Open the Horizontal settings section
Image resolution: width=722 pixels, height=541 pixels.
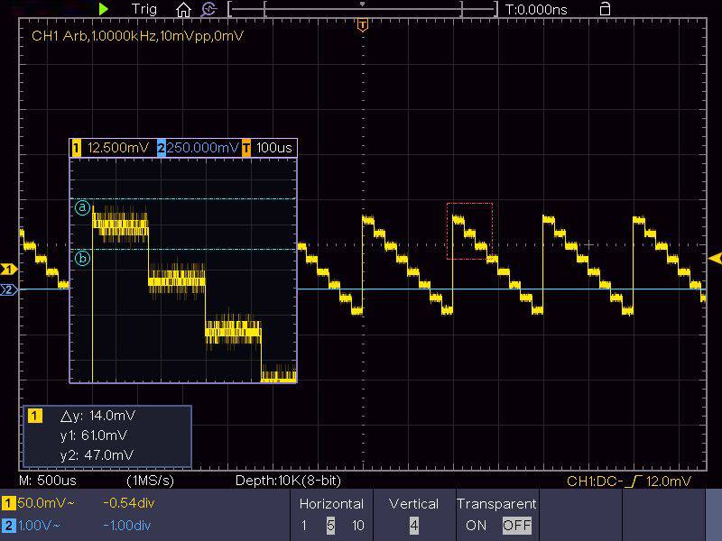331,504
